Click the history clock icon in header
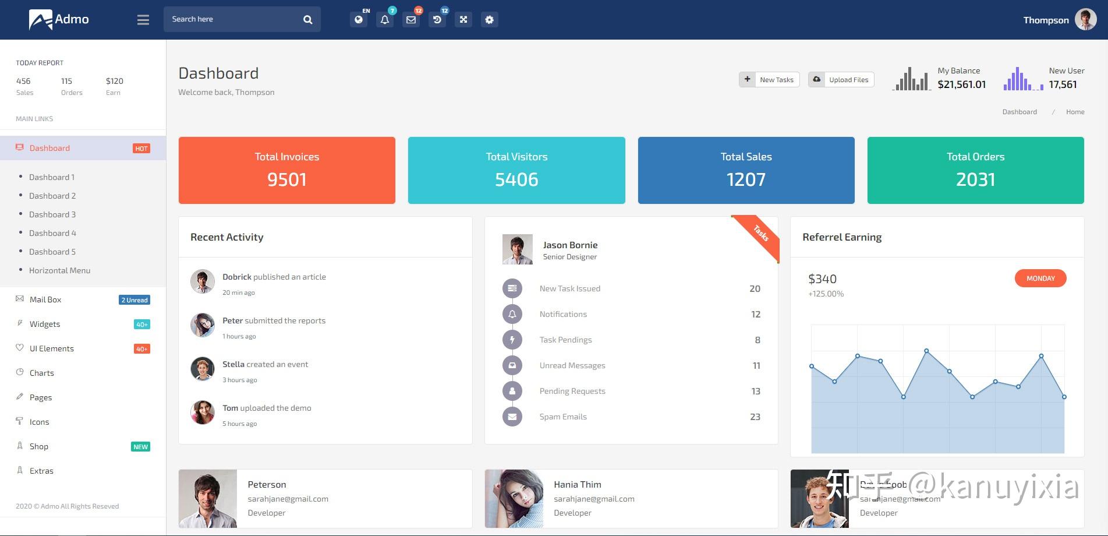Viewport: 1108px width, 536px height. (437, 20)
